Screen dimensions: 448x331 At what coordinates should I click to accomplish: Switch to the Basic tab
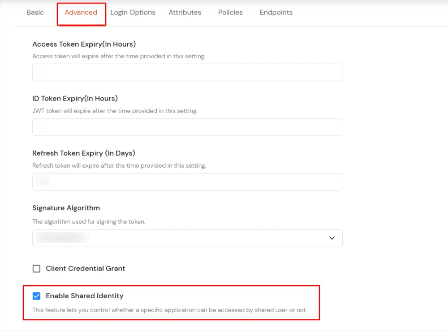click(x=35, y=13)
